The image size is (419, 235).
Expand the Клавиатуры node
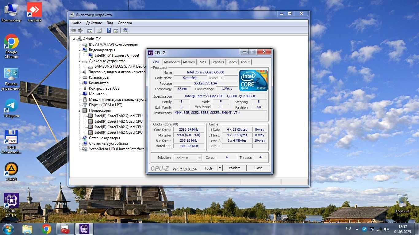79,78
